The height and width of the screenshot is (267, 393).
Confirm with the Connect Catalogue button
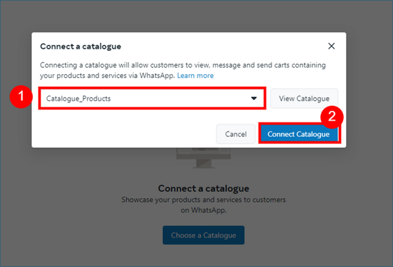click(x=298, y=134)
